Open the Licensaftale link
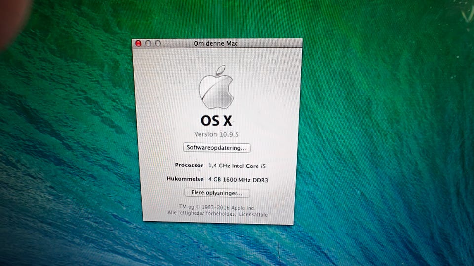Screen dimensions: 474x266 pyautogui.click(x=253, y=215)
